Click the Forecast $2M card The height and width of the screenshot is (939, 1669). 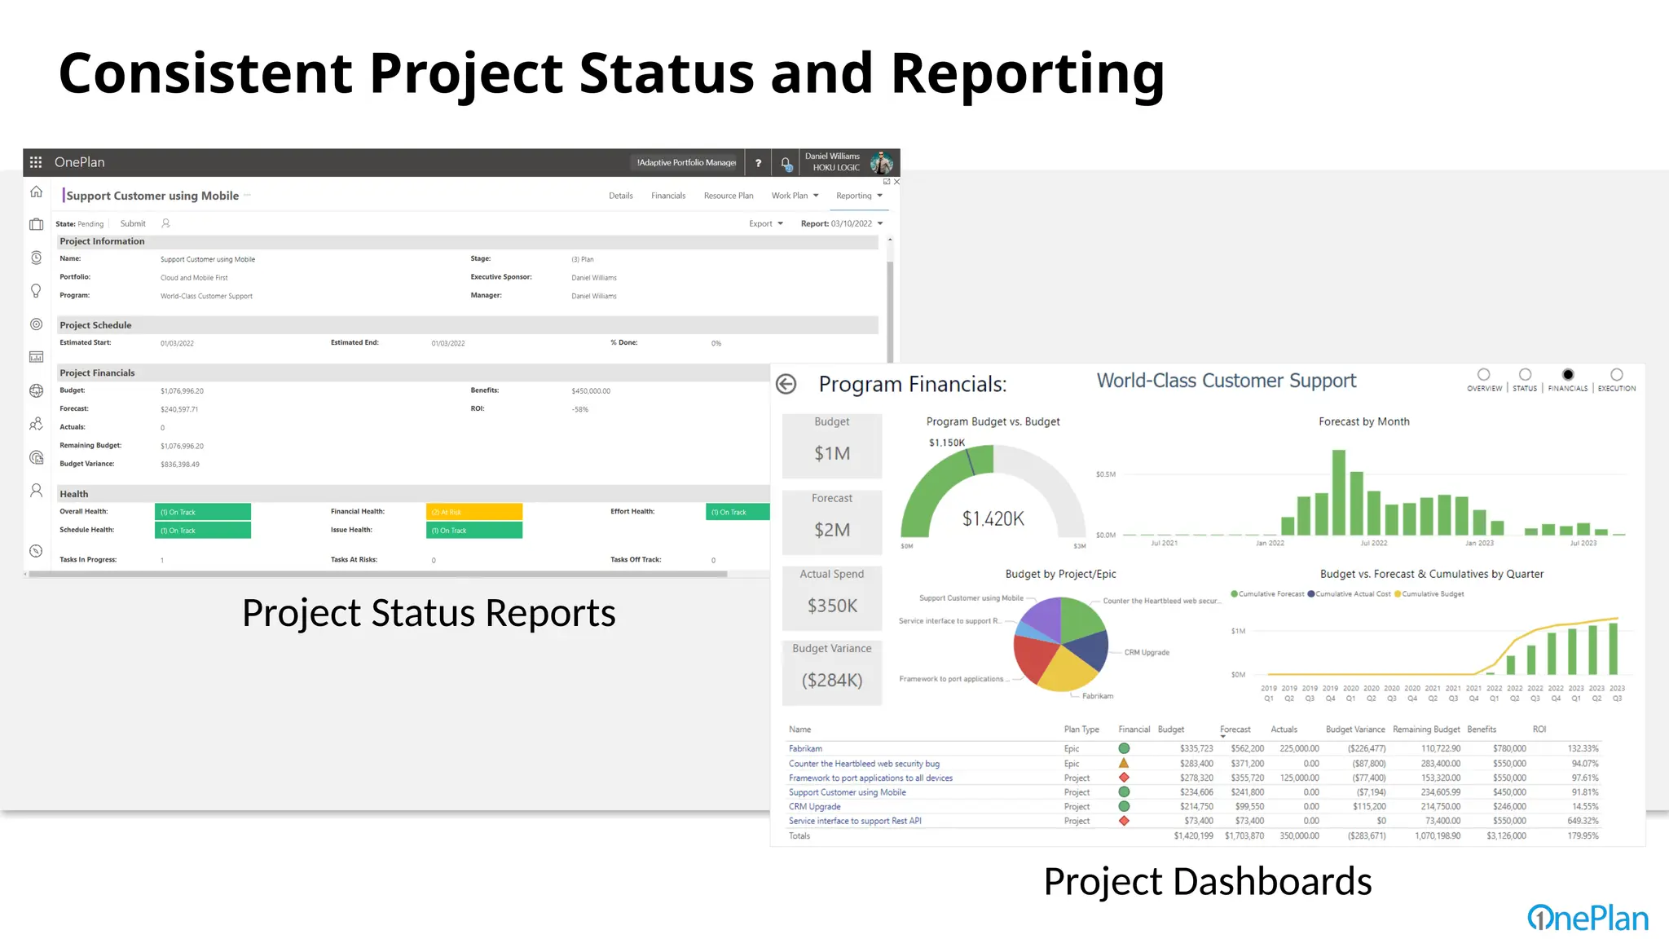tap(832, 522)
